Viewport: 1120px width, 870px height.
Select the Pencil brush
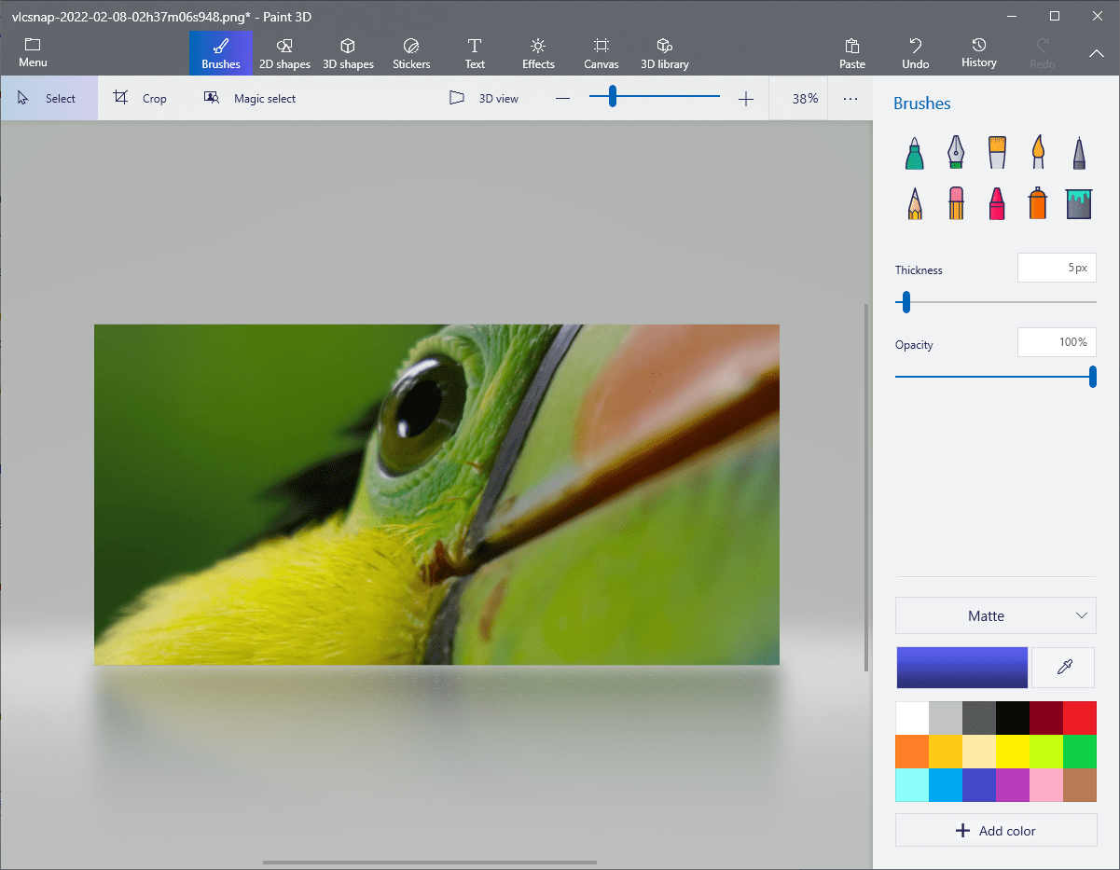point(914,203)
